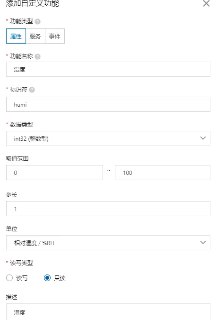
Task: Close the 添加自定义功能 dialog with X
Action: [206, 3]
